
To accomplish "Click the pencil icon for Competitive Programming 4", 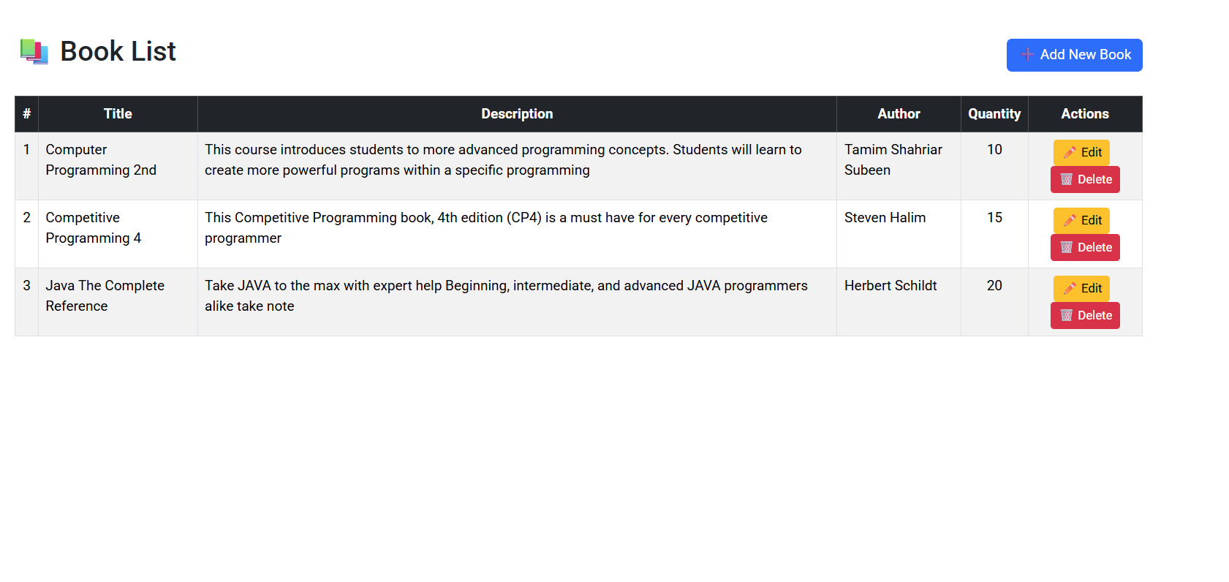I will click(1070, 220).
